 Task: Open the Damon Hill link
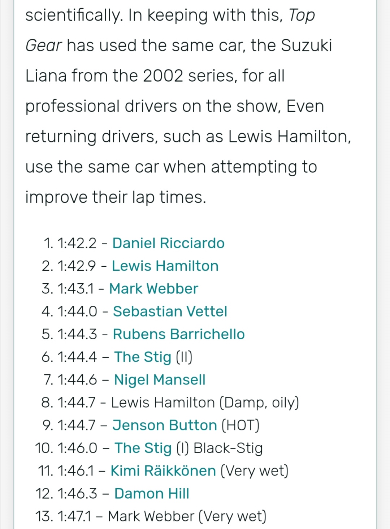(152, 494)
